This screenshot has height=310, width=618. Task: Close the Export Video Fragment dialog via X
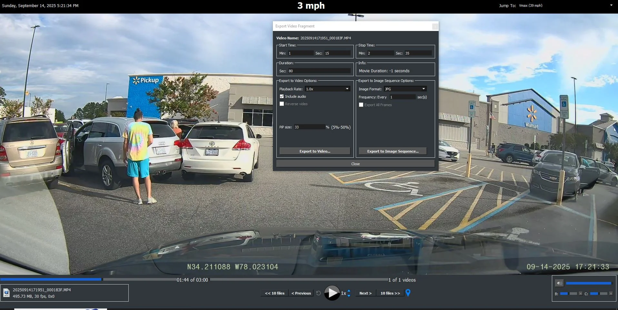point(435,26)
